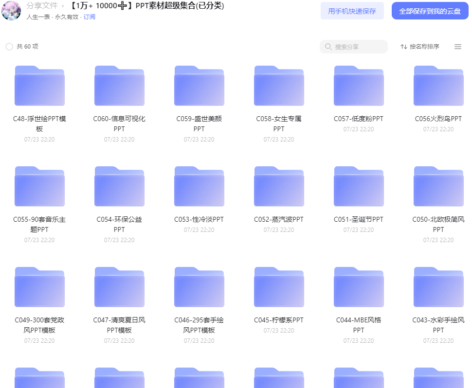Click the 共 60 项 item count text
The height and width of the screenshot is (388, 472).
coord(27,47)
